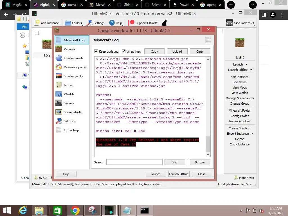Jump to log Bottom button
Viewport: 288px width, 216px height.
200,162
